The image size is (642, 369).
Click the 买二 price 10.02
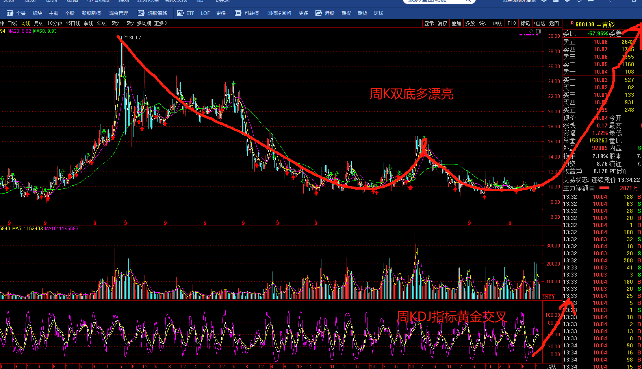point(601,87)
